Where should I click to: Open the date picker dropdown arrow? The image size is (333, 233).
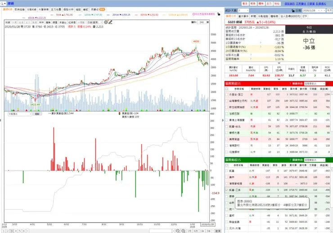click(x=319, y=10)
